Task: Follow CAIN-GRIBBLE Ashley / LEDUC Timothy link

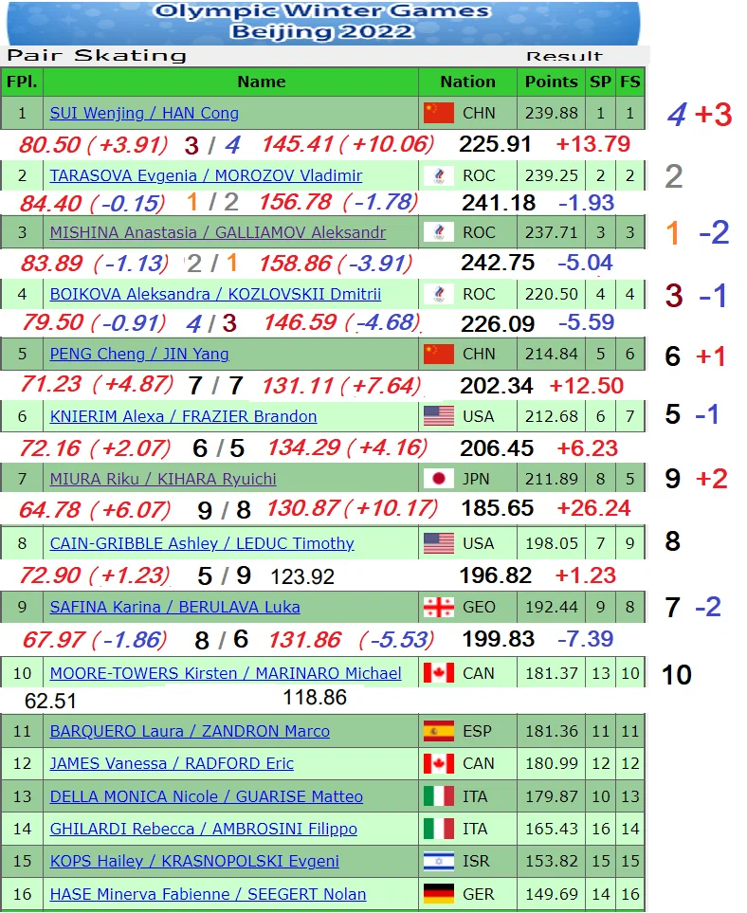Action: [202, 543]
